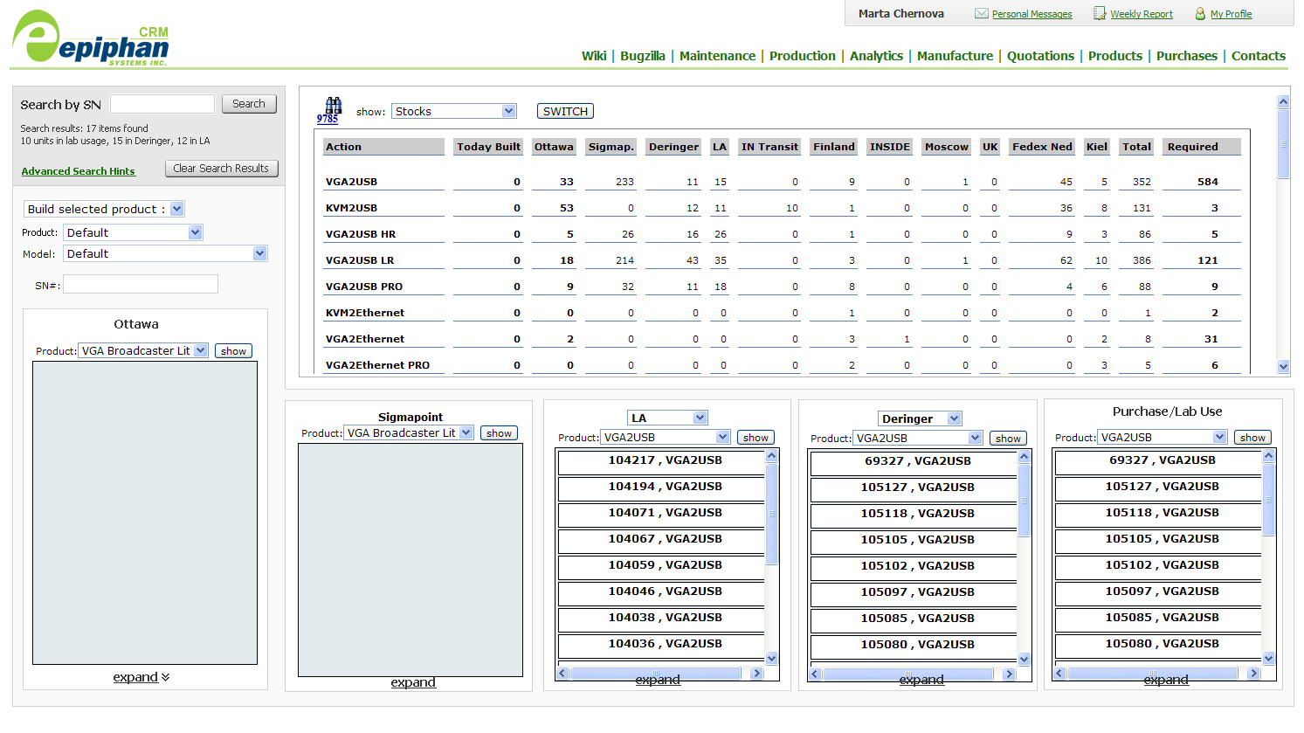Image resolution: width=1304 pixels, height=733 pixels.
Task: Click the scroll-down arrow of the stocks table
Action: [x=1283, y=367]
